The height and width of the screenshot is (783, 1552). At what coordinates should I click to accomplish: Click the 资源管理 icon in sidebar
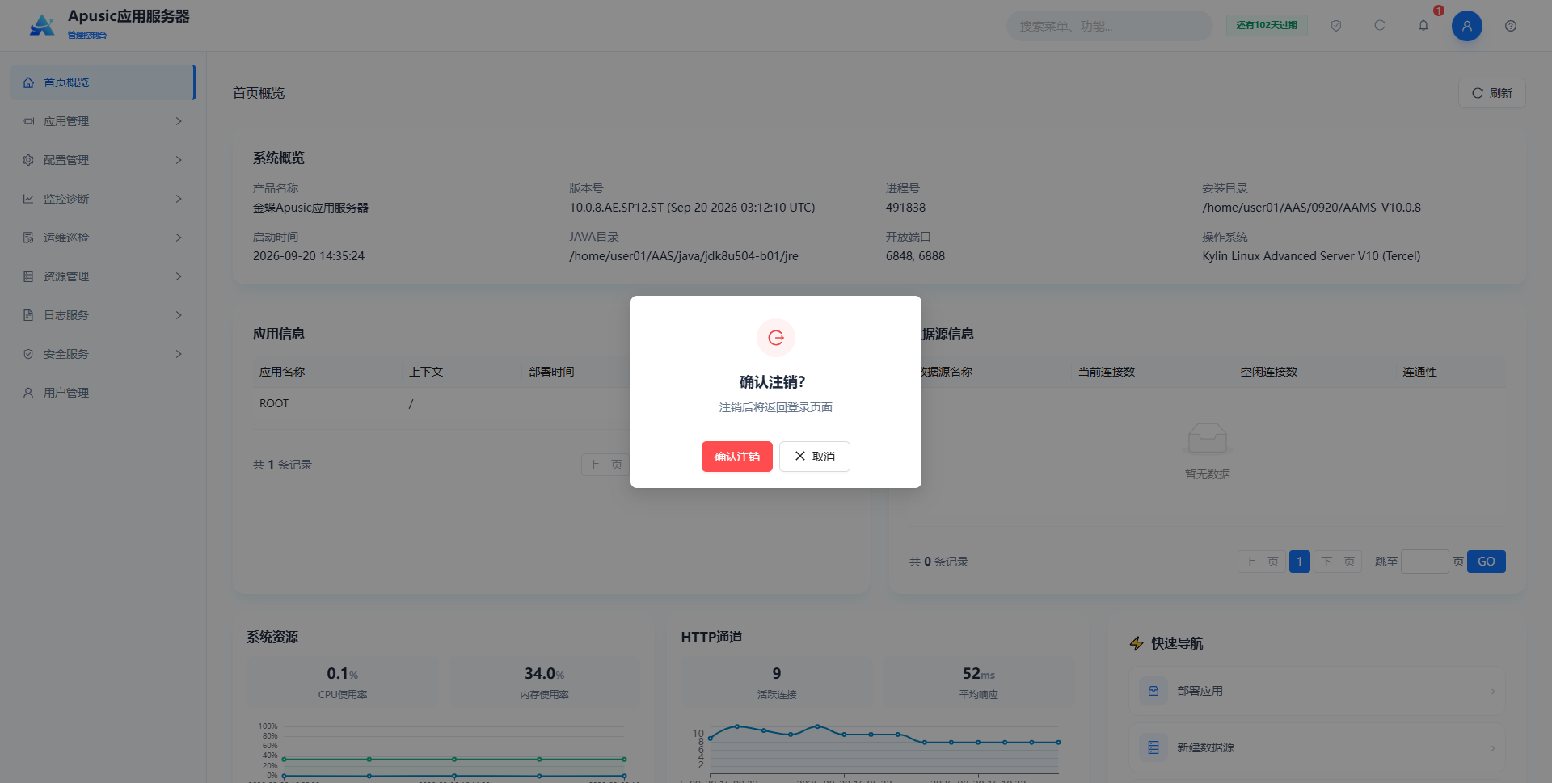pos(28,276)
